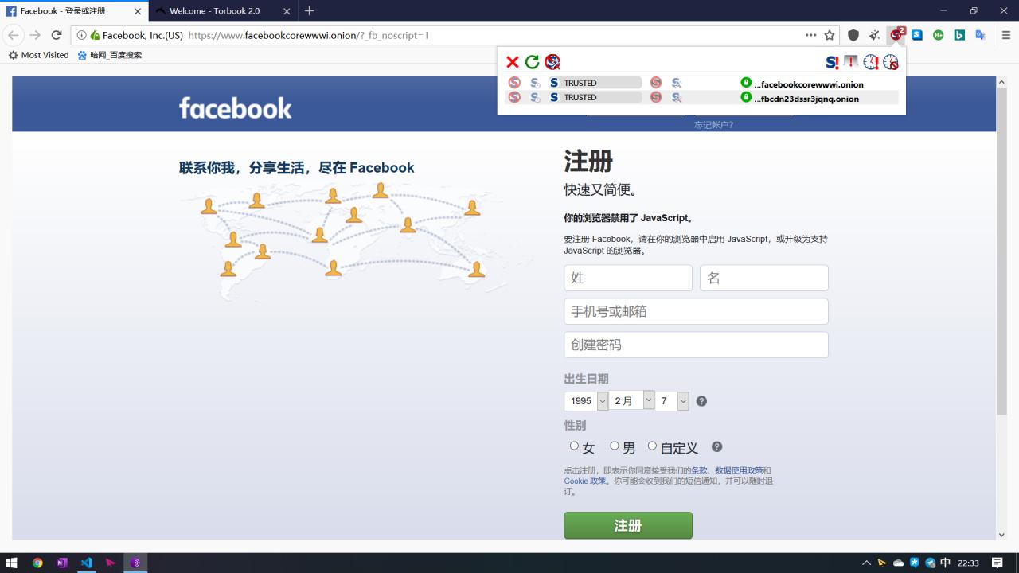Click the blue S extension icon in toolbar
The height and width of the screenshot is (573, 1019).
click(917, 35)
